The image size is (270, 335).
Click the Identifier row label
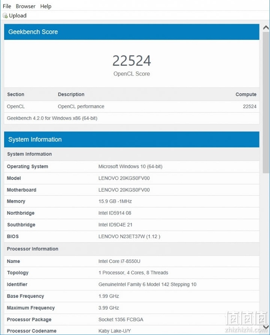click(17, 285)
